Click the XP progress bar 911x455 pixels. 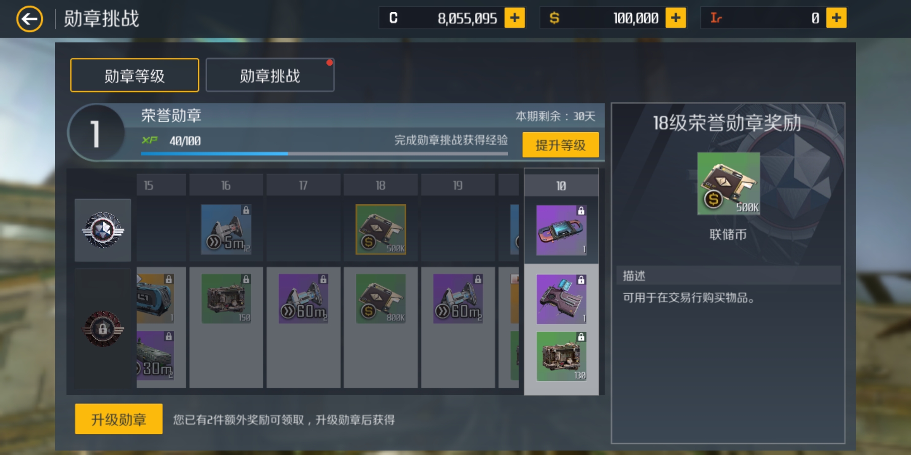tap(324, 154)
